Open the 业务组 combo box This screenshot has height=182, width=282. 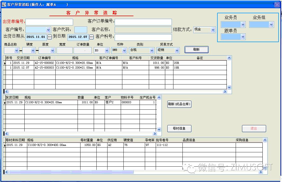tap(271, 25)
